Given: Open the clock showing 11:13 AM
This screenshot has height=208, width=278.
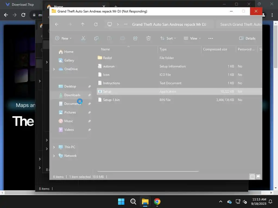Looking at the screenshot, I should [x=259, y=201].
